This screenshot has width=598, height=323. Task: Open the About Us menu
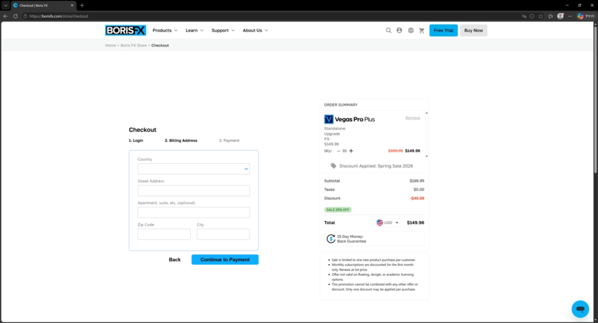(x=255, y=30)
